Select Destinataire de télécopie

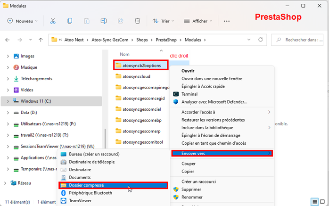(92, 162)
